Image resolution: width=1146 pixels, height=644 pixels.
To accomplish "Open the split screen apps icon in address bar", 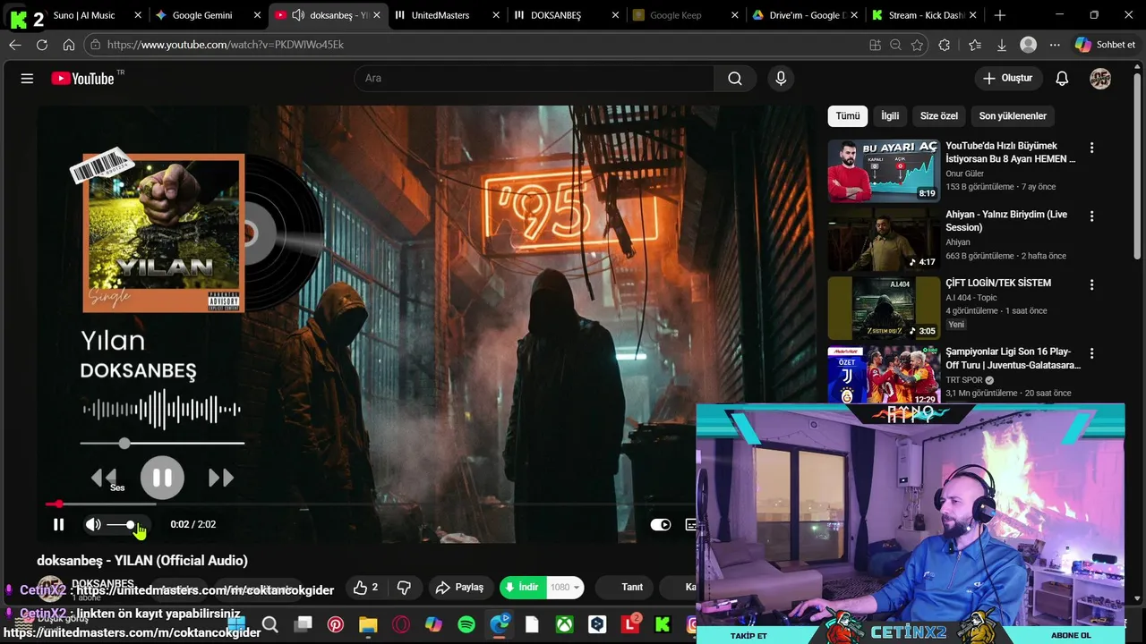I will click(875, 45).
